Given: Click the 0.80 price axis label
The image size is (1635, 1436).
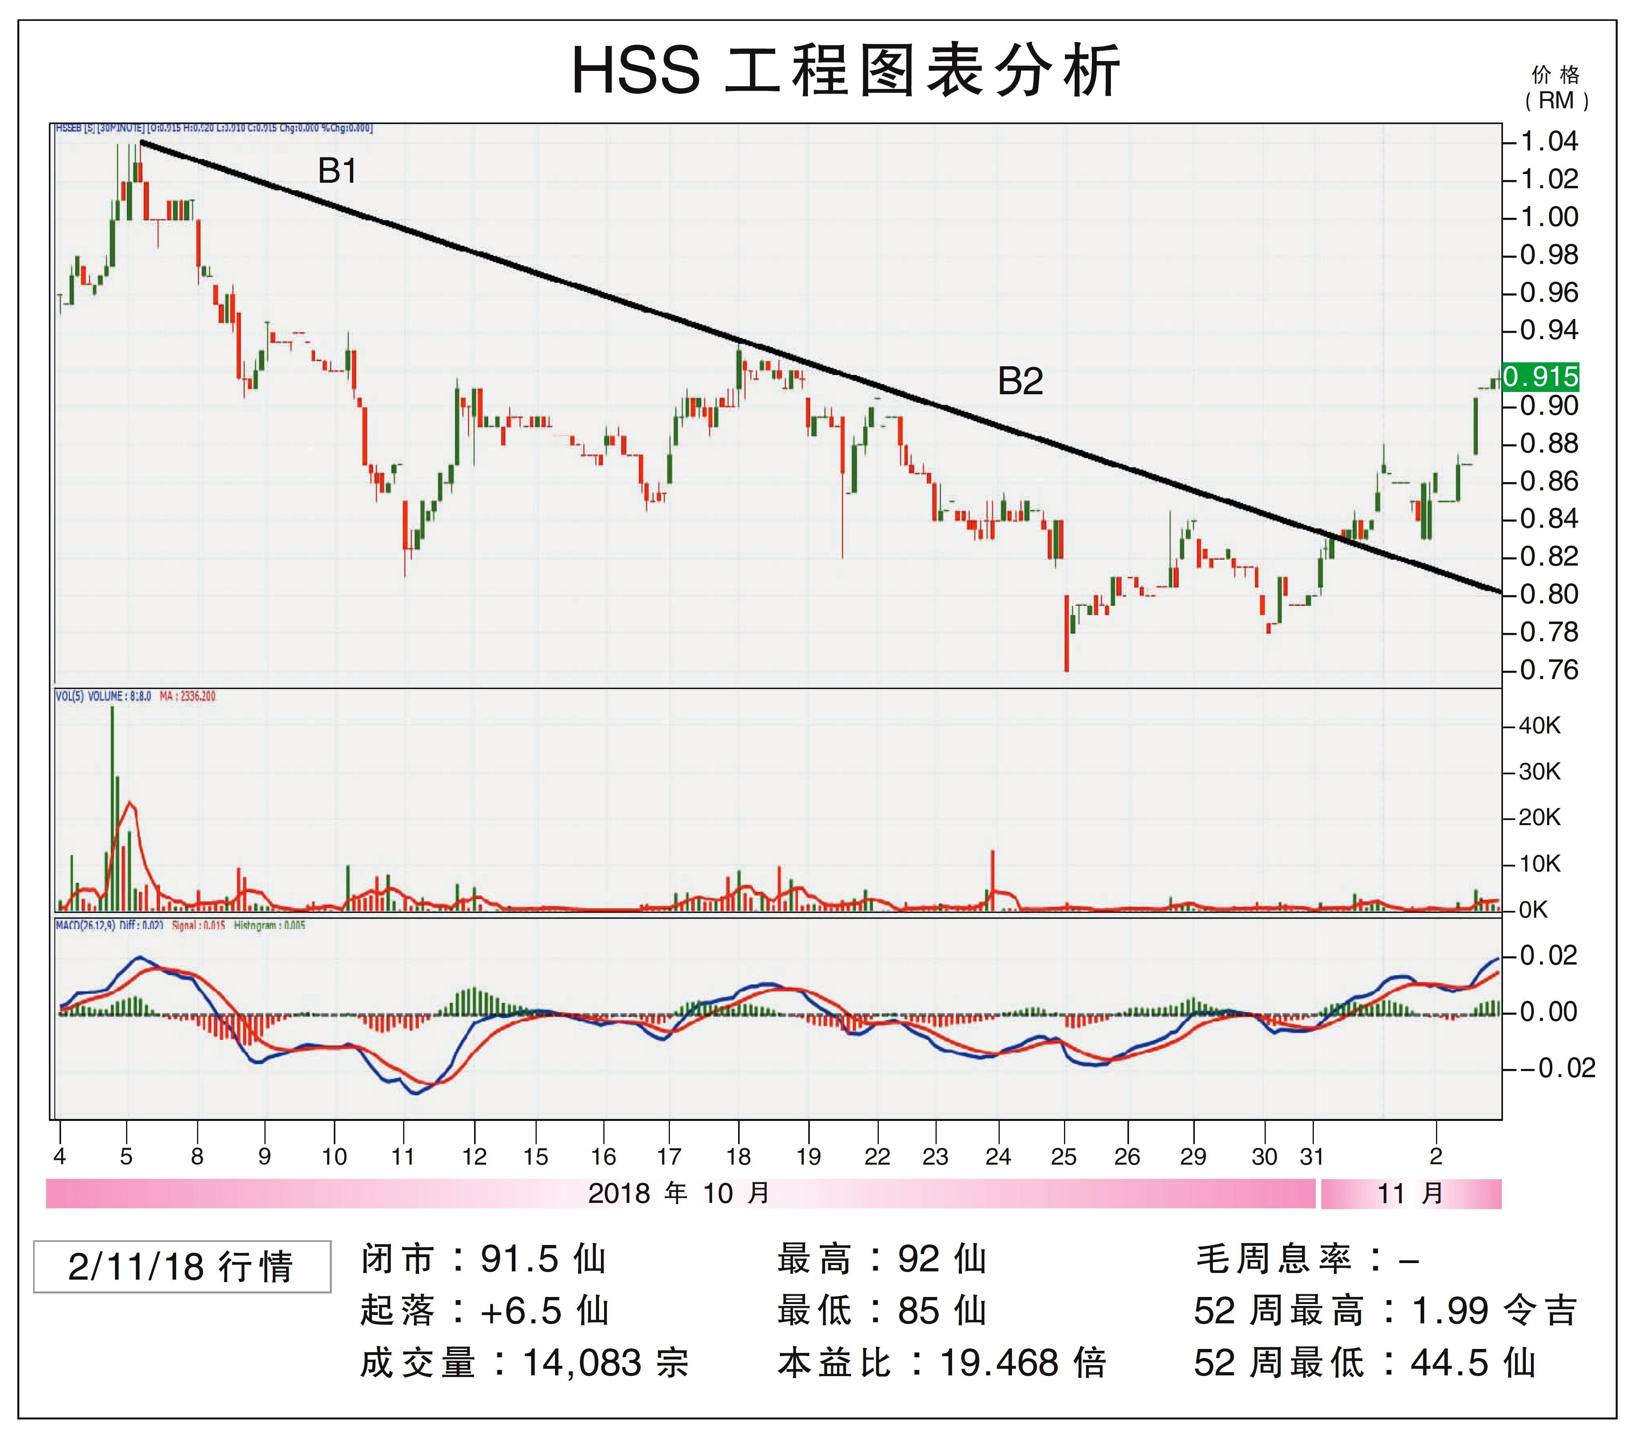Looking at the screenshot, I should pyautogui.click(x=1549, y=594).
